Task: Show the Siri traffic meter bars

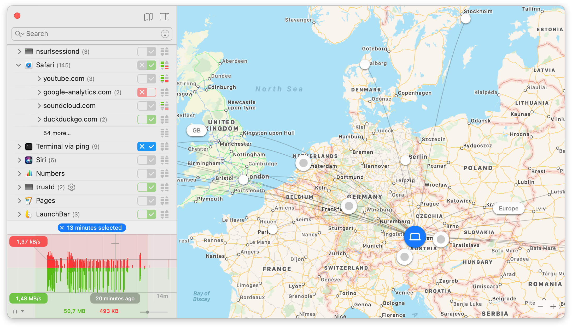Action: (x=165, y=160)
